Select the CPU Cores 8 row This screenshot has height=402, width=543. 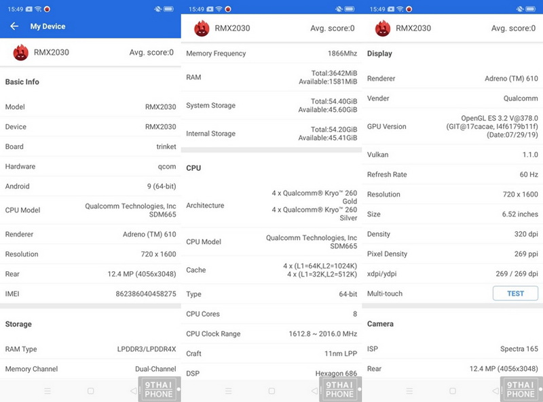(x=271, y=314)
